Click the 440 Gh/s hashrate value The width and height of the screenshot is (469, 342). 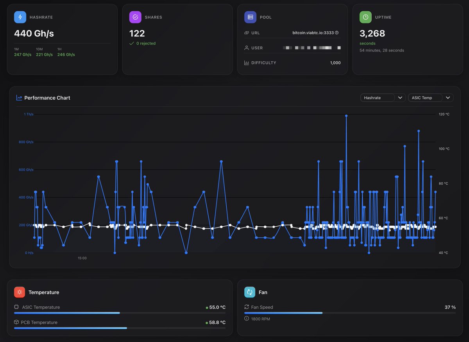pyautogui.click(x=34, y=34)
